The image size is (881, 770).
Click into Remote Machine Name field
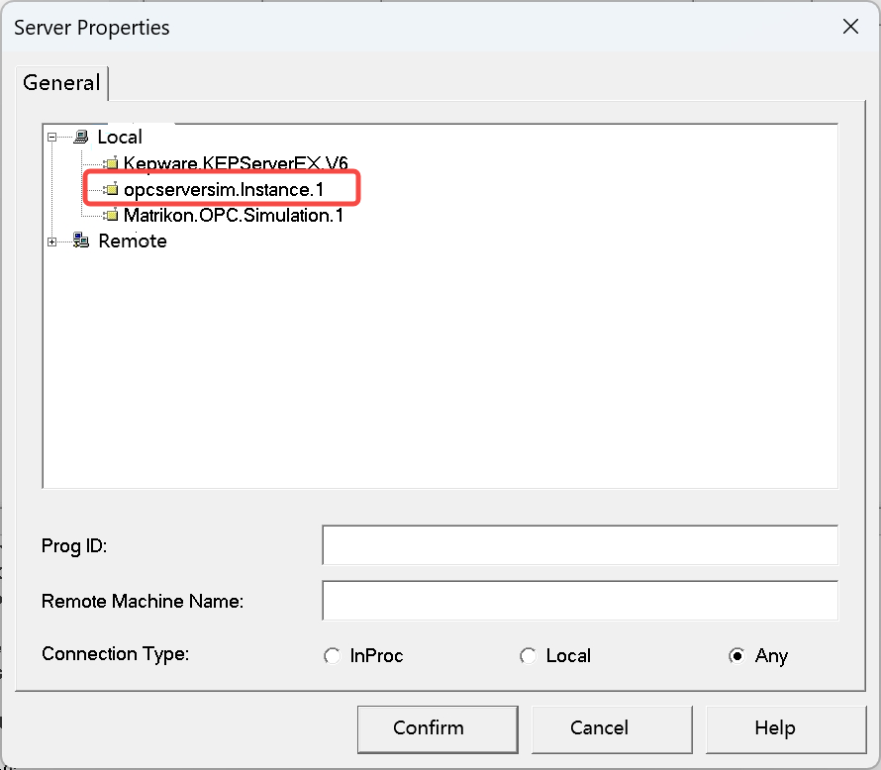(579, 601)
